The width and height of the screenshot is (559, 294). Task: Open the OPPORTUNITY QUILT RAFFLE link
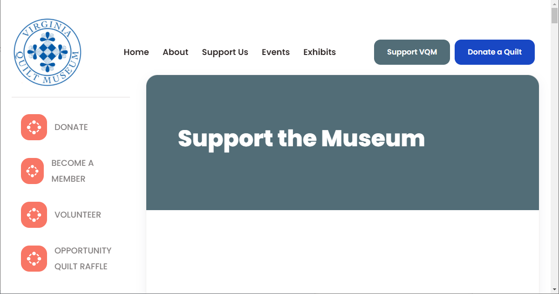[x=83, y=259]
